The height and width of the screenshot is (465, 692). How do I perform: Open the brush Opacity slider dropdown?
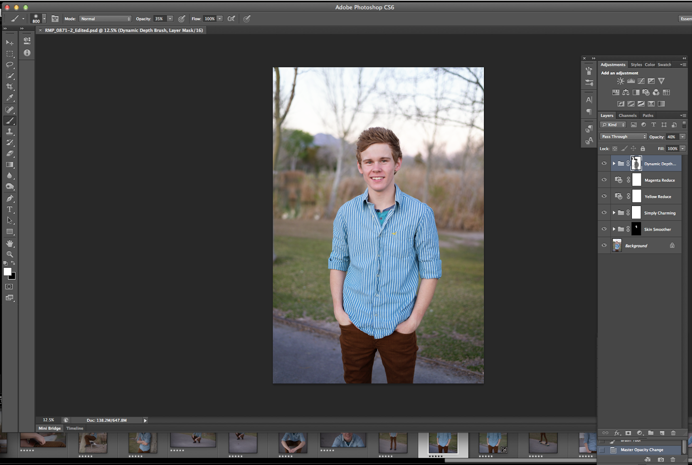170,19
